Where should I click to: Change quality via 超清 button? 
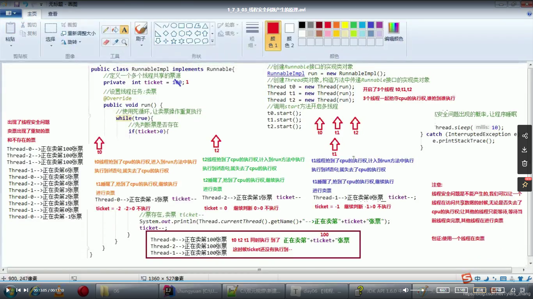click(x=480, y=290)
